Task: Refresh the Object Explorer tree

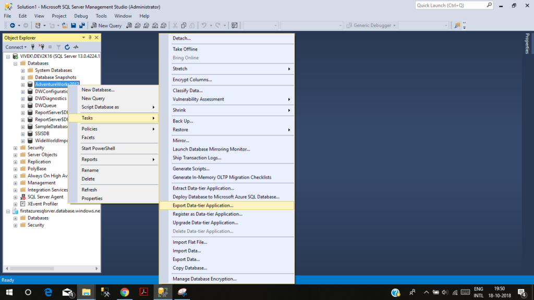Action: (67, 46)
